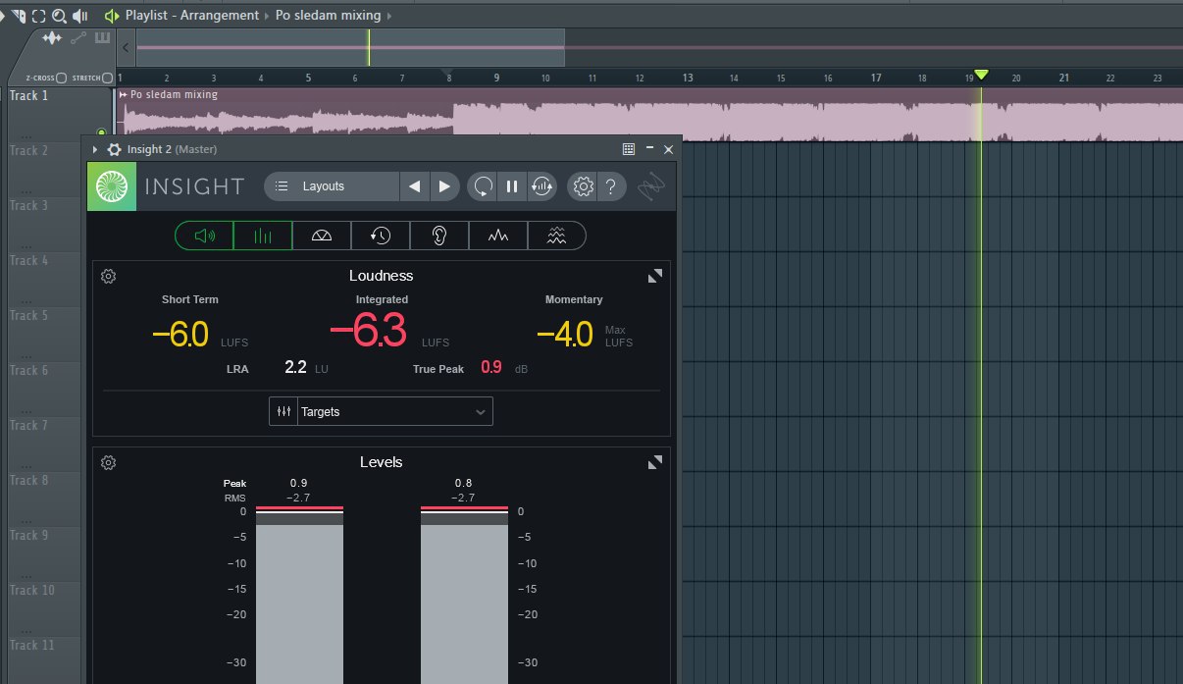Viewport: 1183px width, 684px height.
Task: Open Loudness panel settings gear
Action: click(109, 276)
